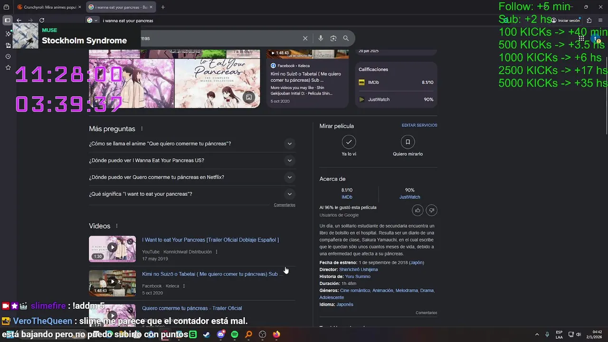Open the sidebar synced tabs icon

point(8,45)
